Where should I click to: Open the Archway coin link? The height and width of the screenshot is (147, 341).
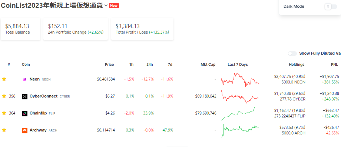[38, 130]
